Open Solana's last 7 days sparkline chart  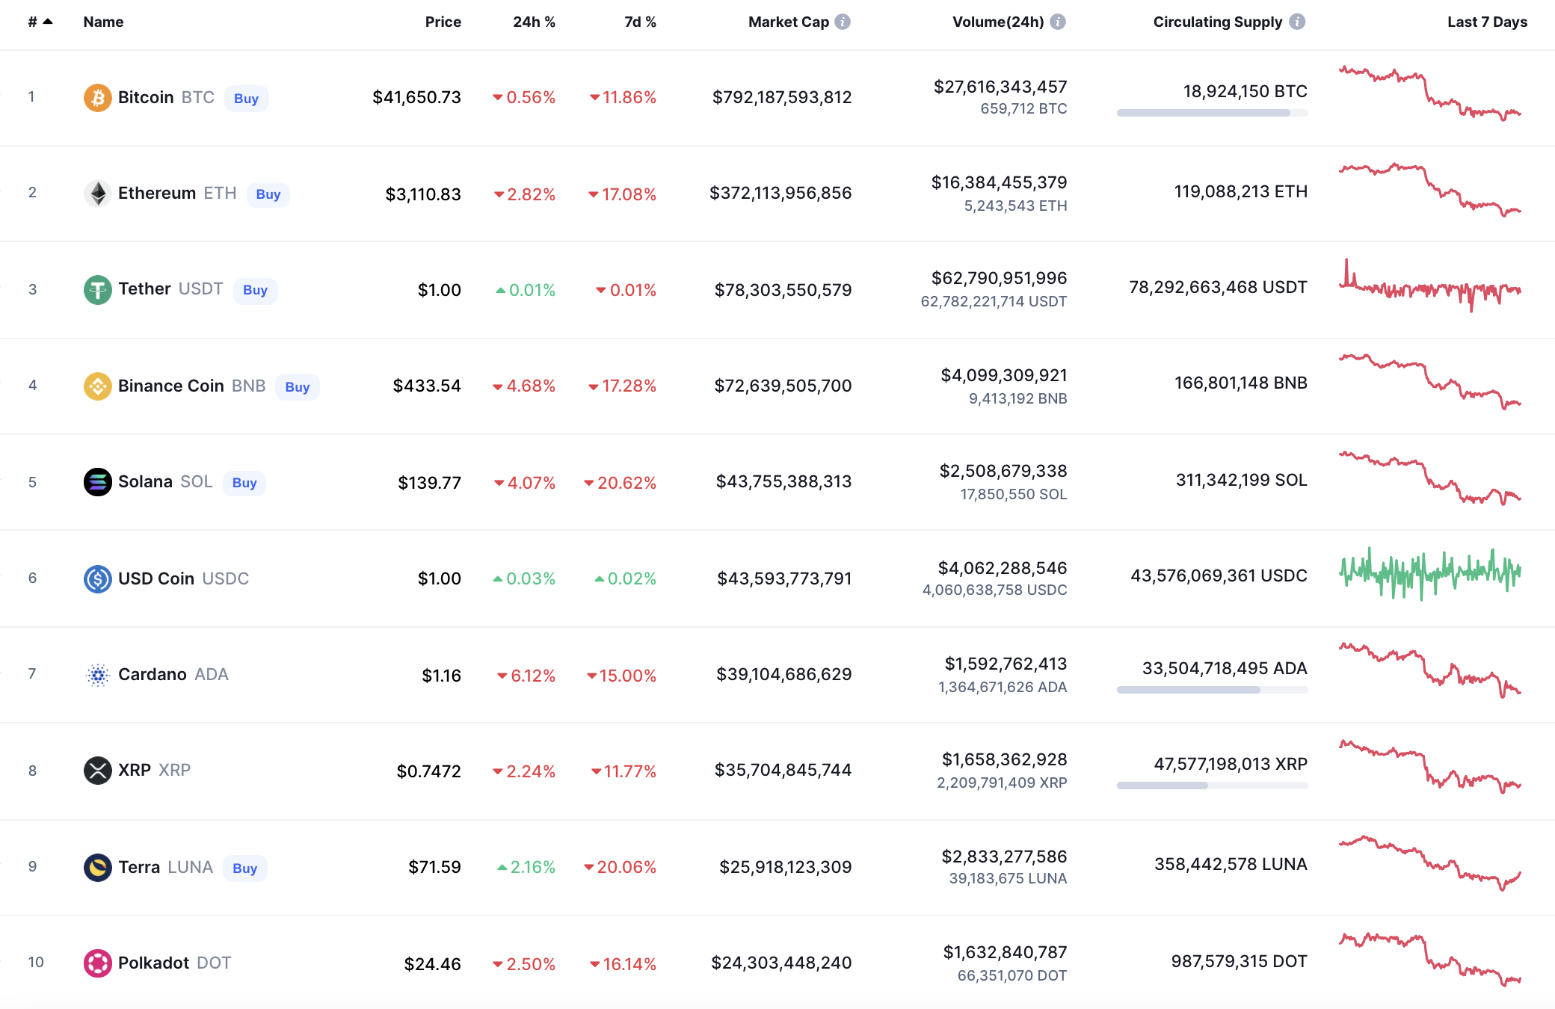click(1429, 478)
